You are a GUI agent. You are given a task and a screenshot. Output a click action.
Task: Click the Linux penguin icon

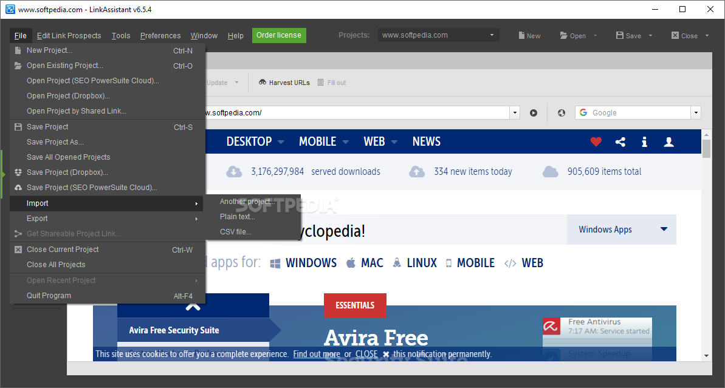click(x=397, y=263)
